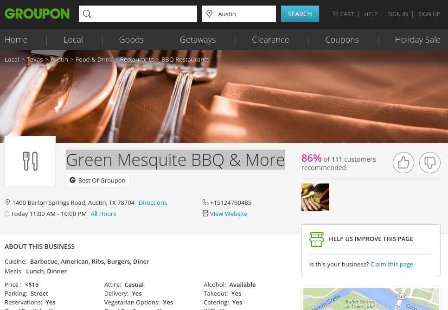This screenshot has width=448, height=310.
Task: Click the blue SEARCH button
Action: click(300, 14)
